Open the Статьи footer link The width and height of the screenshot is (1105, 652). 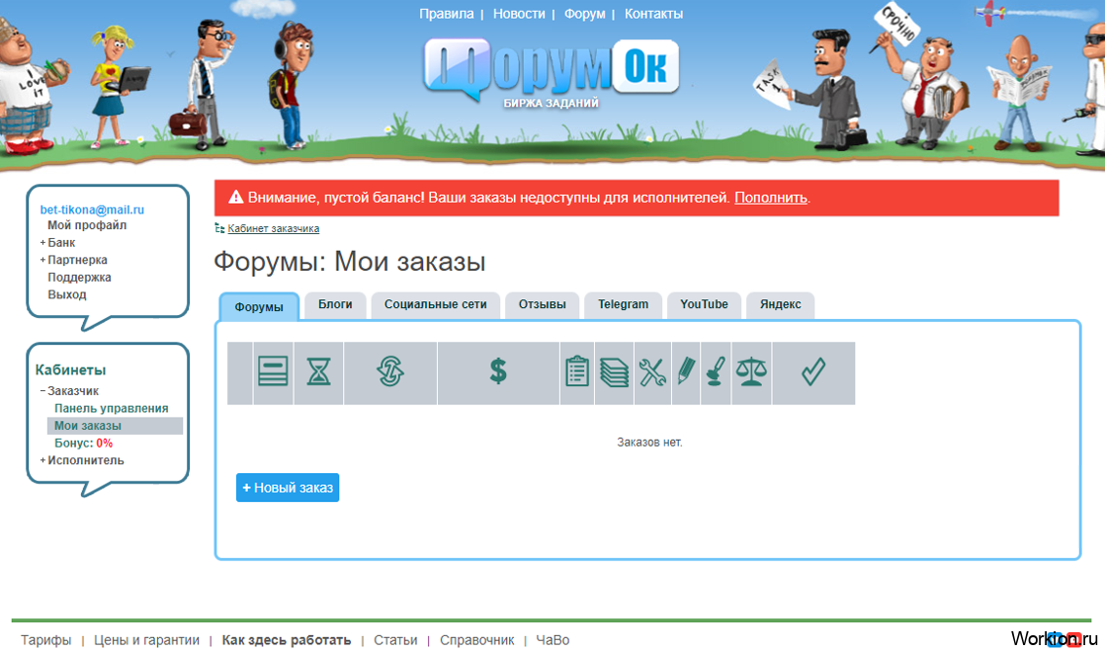[395, 640]
